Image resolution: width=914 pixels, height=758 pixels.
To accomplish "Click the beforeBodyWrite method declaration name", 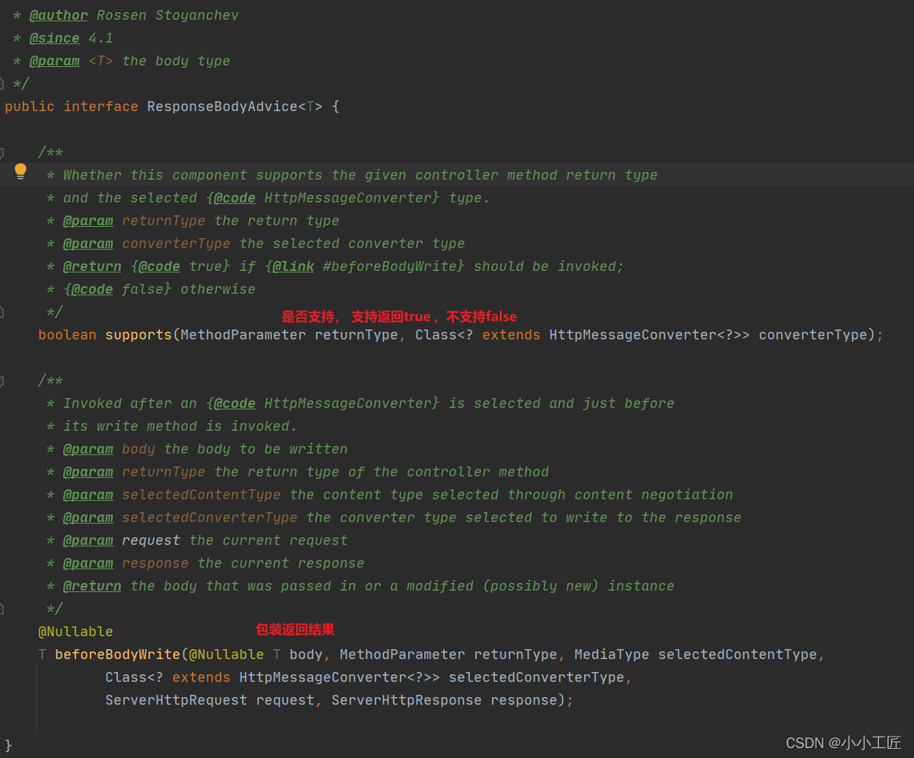I will pyautogui.click(x=118, y=654).
